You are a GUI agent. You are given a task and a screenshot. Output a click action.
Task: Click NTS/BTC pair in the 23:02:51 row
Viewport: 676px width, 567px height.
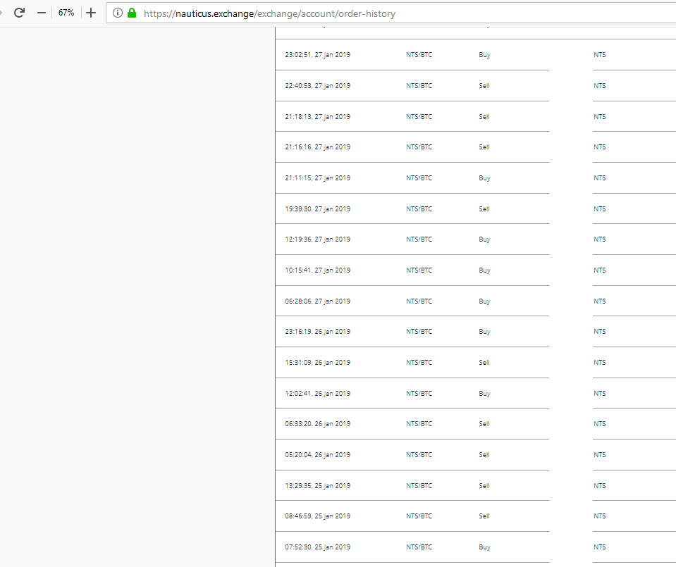(419, 55)
